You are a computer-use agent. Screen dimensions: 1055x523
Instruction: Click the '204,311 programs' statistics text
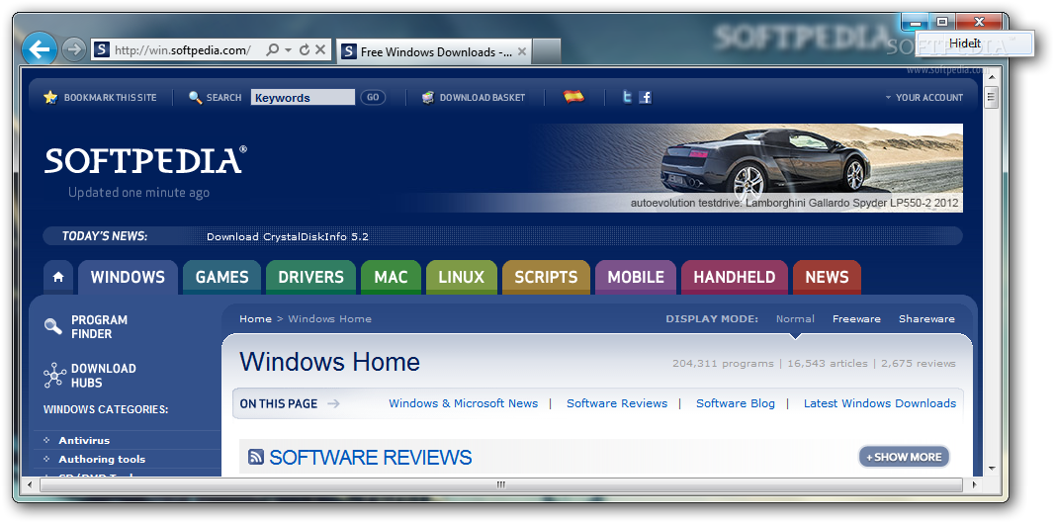pos(724,364)
